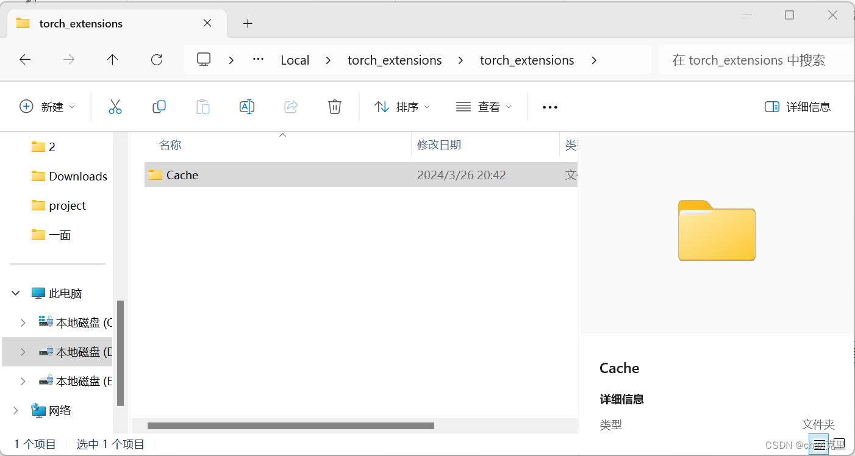
Task: Click Local in the breadcrumb path
Action: pos(295,60)
